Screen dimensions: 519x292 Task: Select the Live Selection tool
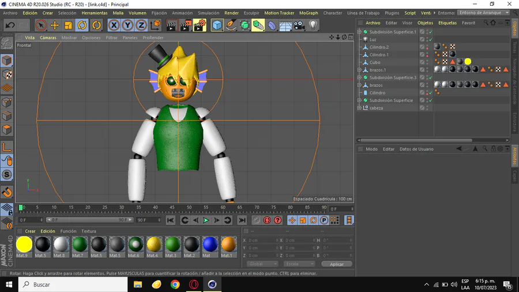click(x=41, y=25)
